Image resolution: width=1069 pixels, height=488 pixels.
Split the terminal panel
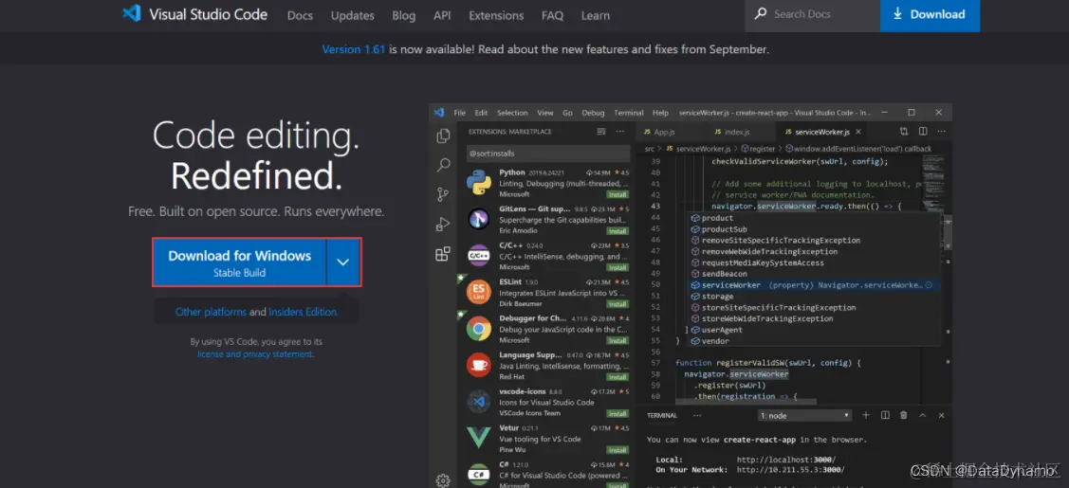(x=885, y=415)
